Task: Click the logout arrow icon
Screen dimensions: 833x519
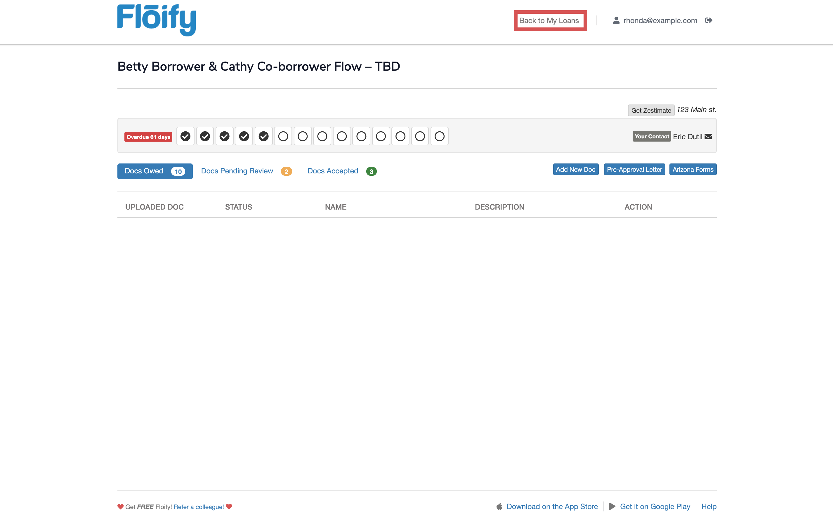Action: 709,21
